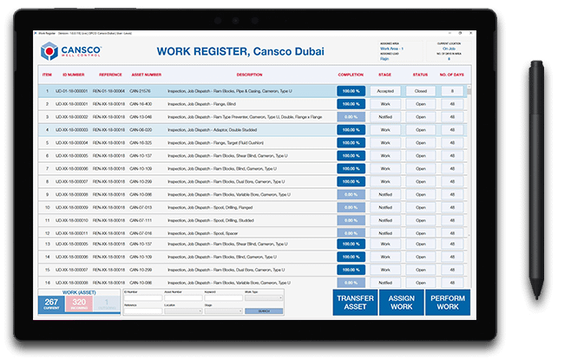Select row 10, Spool, Drilling, Flanged

point(253,207)
